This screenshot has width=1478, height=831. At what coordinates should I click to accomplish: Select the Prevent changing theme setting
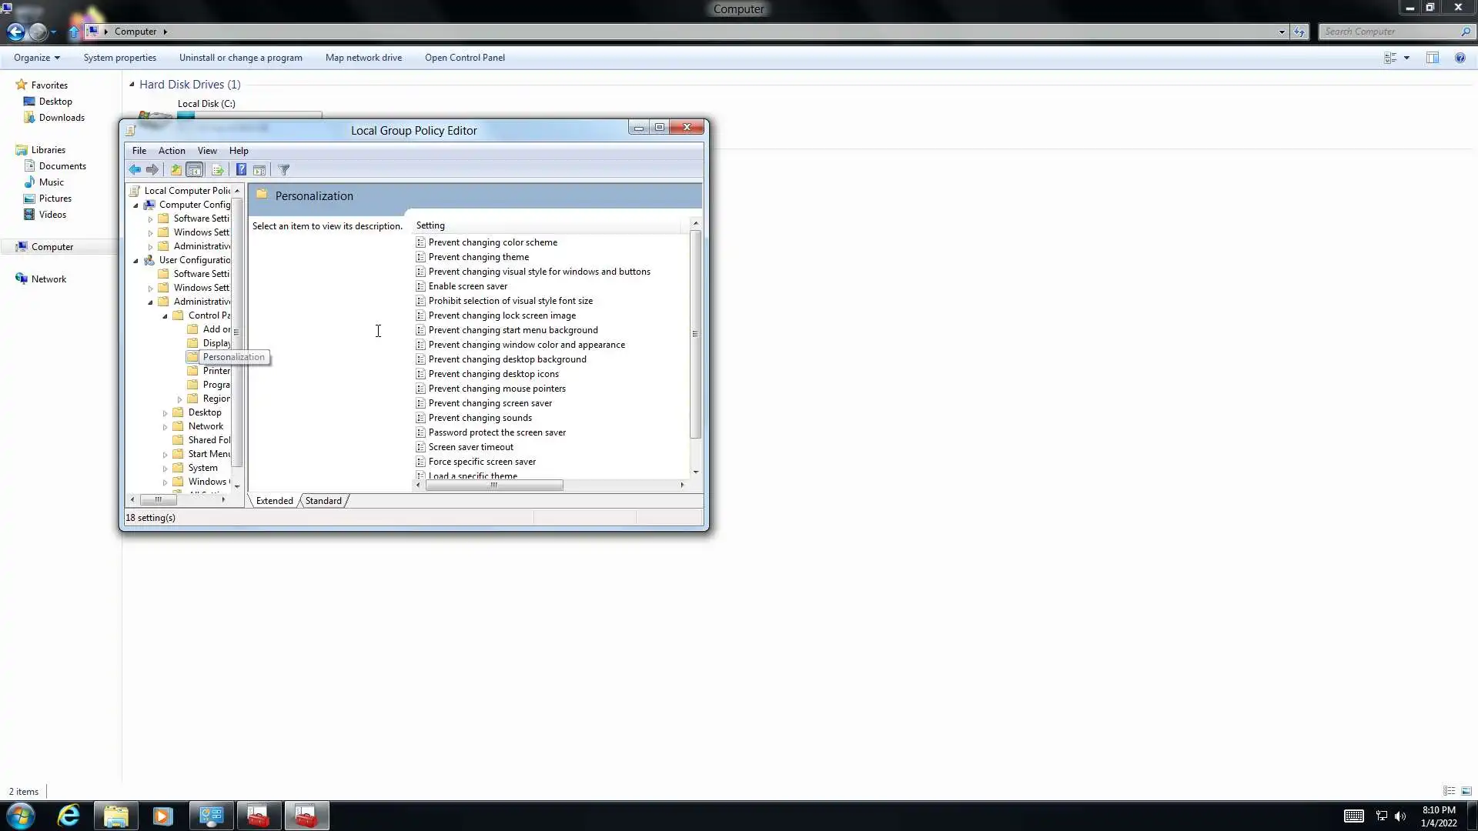tap(478, 257)
